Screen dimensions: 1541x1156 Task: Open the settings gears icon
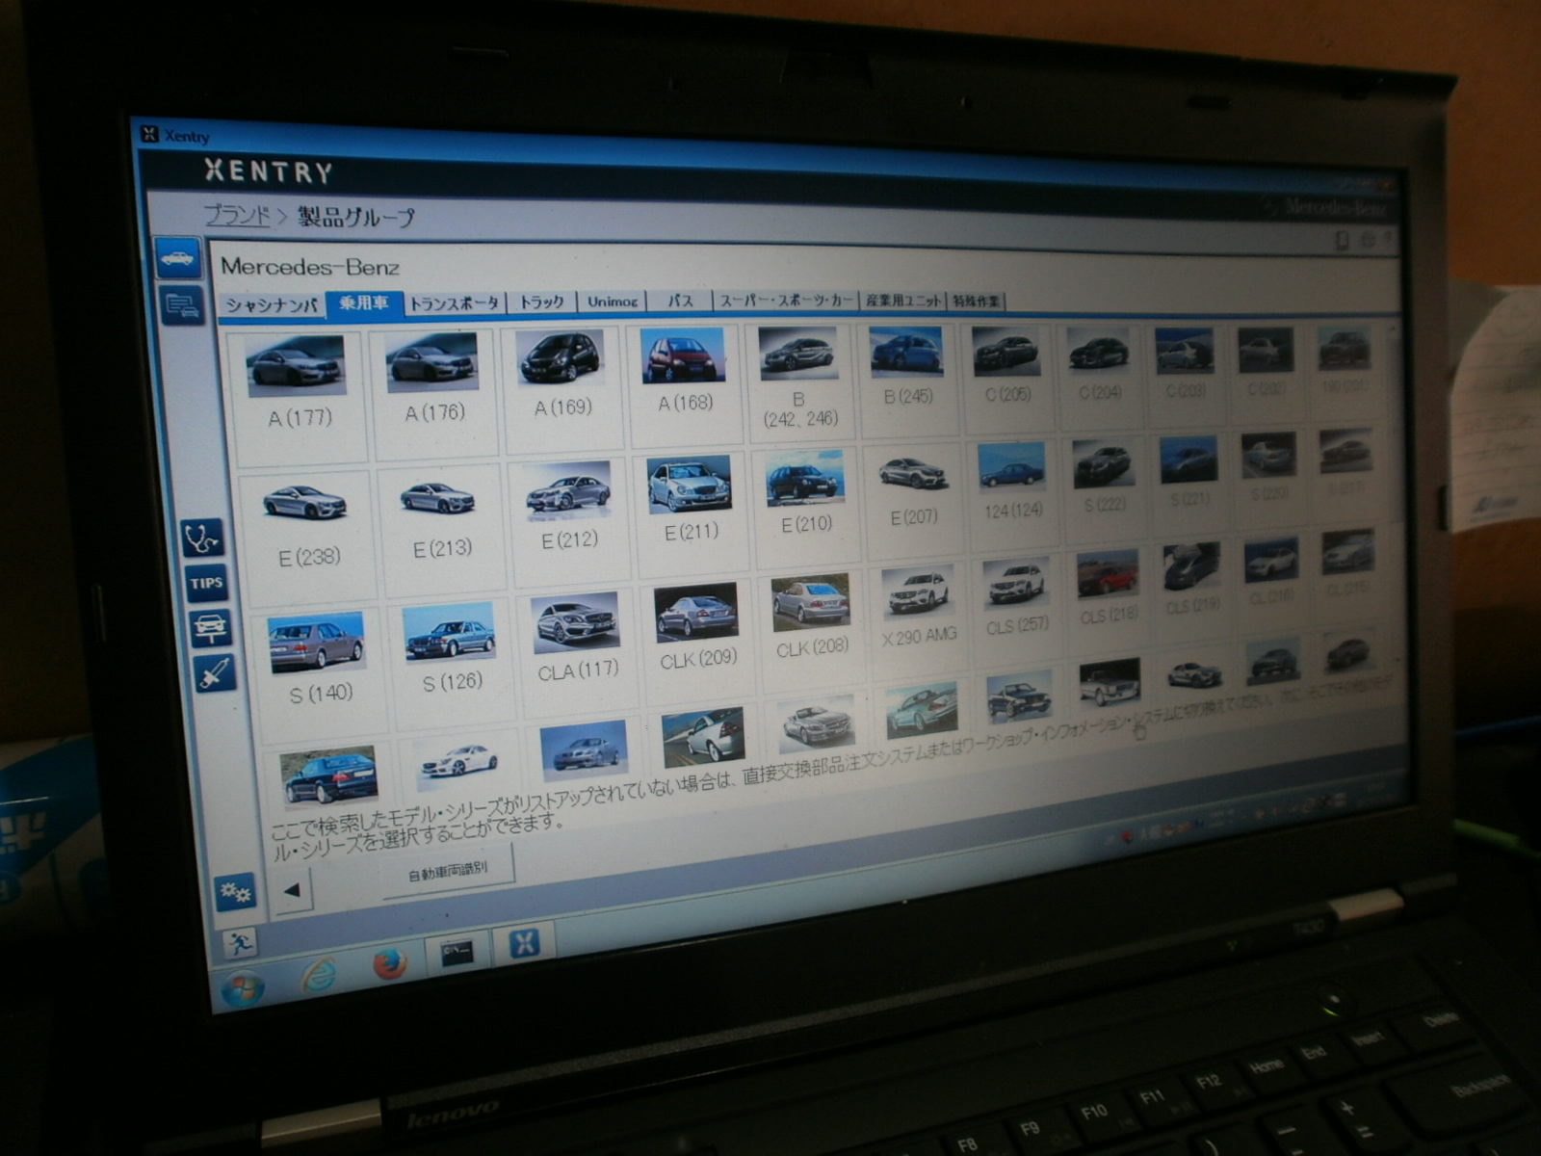click(x=234, y=892)
